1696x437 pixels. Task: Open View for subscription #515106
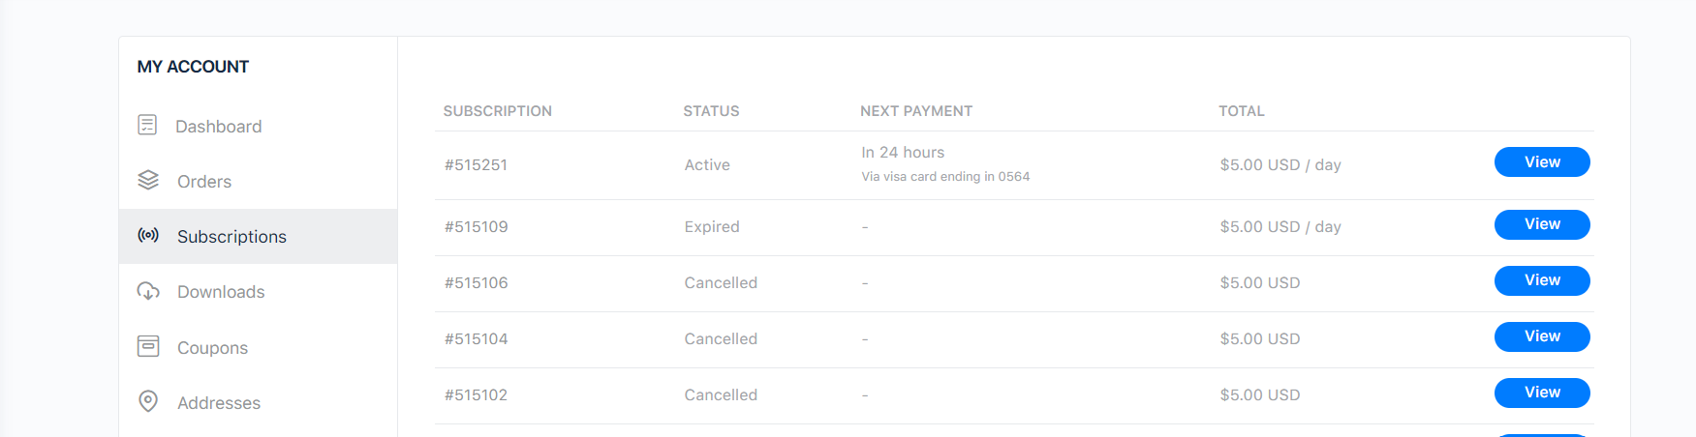[1541, 280]
